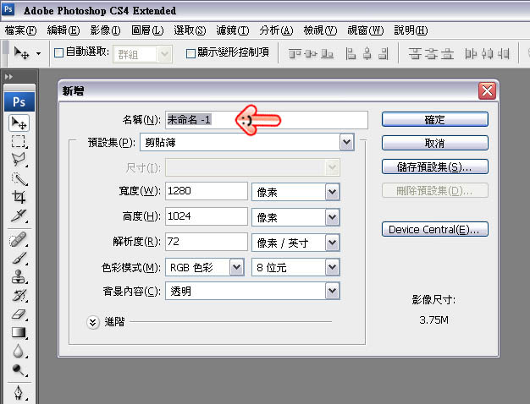Click the 儲存預設集(S)... button
This screenshot has height=404, width=530.
point(435,167)
